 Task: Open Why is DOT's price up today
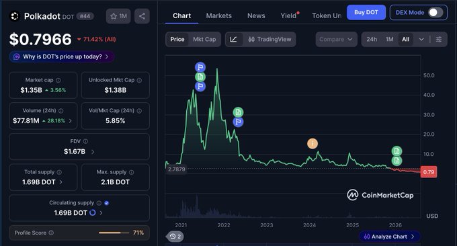[x=62, y=56]
